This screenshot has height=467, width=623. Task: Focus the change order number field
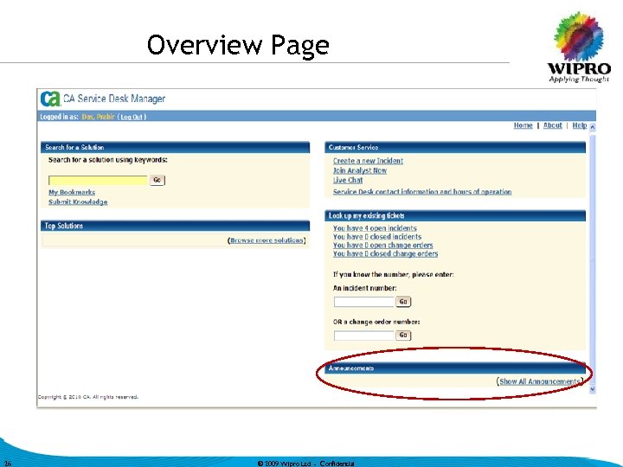(x=363, y=336)
